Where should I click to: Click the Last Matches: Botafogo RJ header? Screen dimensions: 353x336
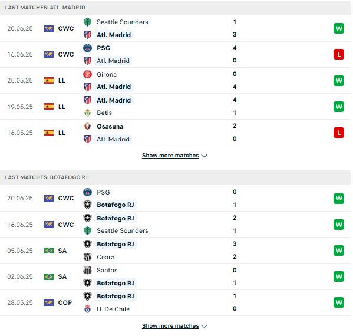(175, 177)
